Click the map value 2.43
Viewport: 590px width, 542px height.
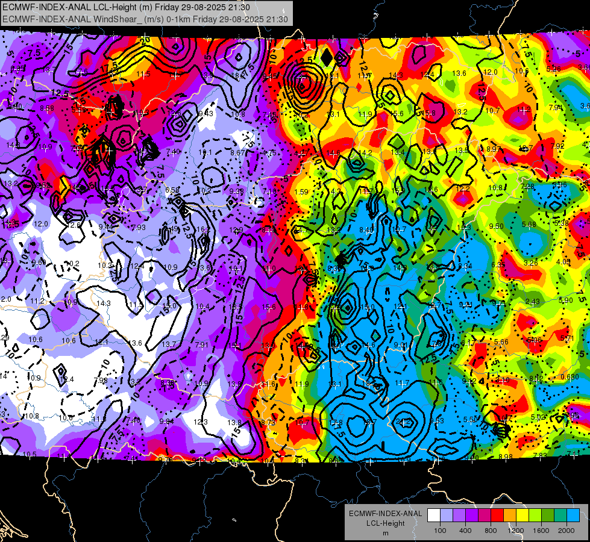(x=532, y=301)
